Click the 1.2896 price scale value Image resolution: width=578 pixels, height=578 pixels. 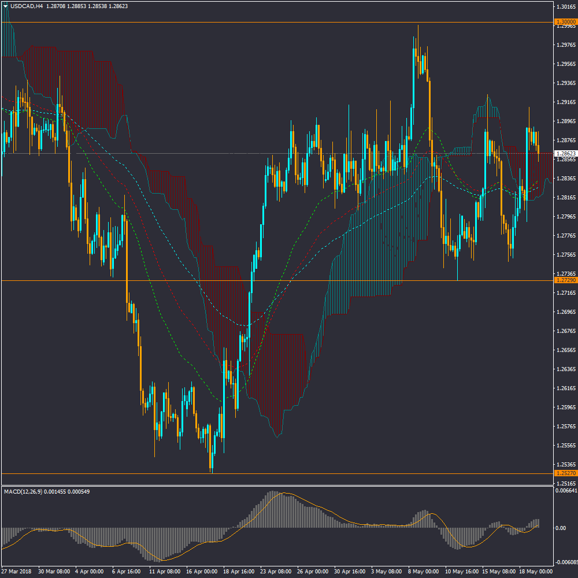tap(565, 121)
